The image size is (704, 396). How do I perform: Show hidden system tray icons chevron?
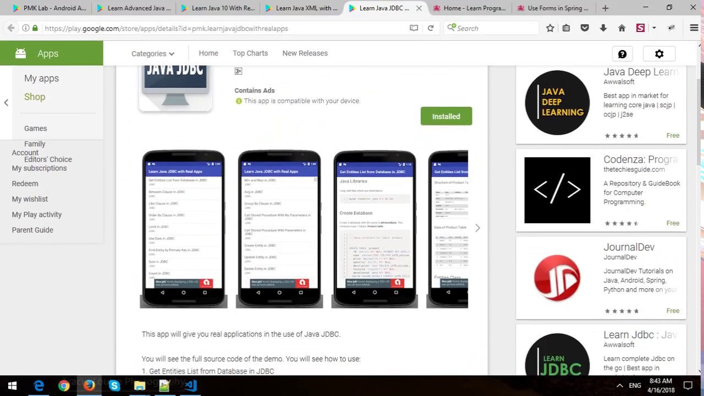[619, 386]
